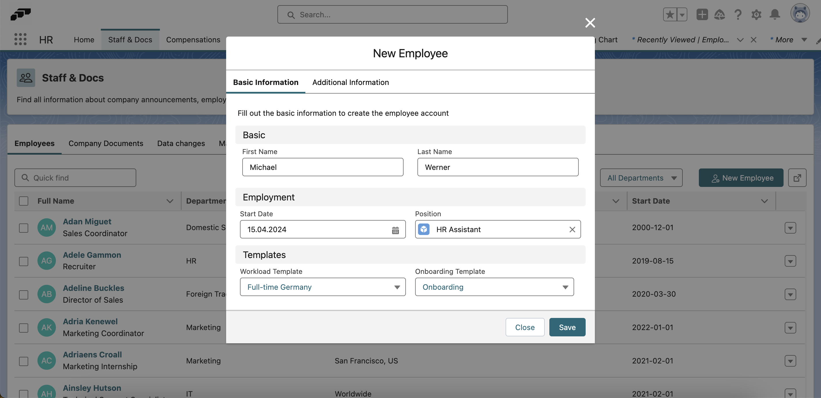821x398 pixels.
Task: Save the new employee record
Action: (567, 327)
